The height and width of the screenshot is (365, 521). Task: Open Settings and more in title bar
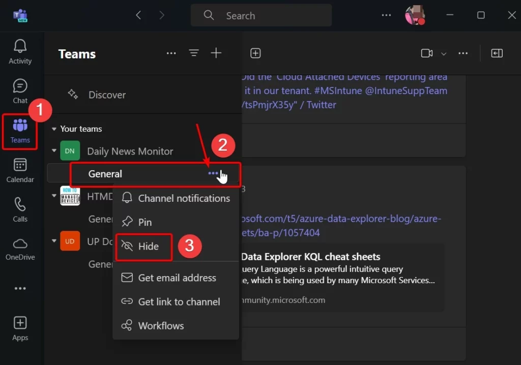point(386,15)
